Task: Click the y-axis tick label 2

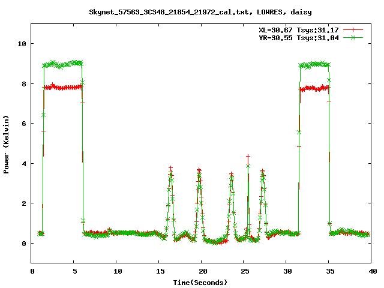Action: click(x=24, y=203)
